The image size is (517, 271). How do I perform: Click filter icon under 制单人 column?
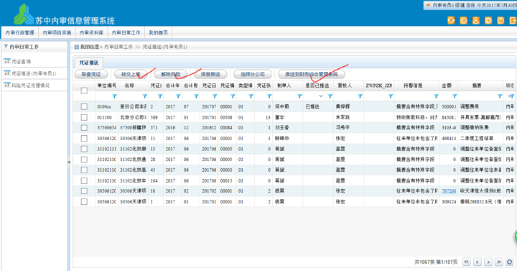299,96
